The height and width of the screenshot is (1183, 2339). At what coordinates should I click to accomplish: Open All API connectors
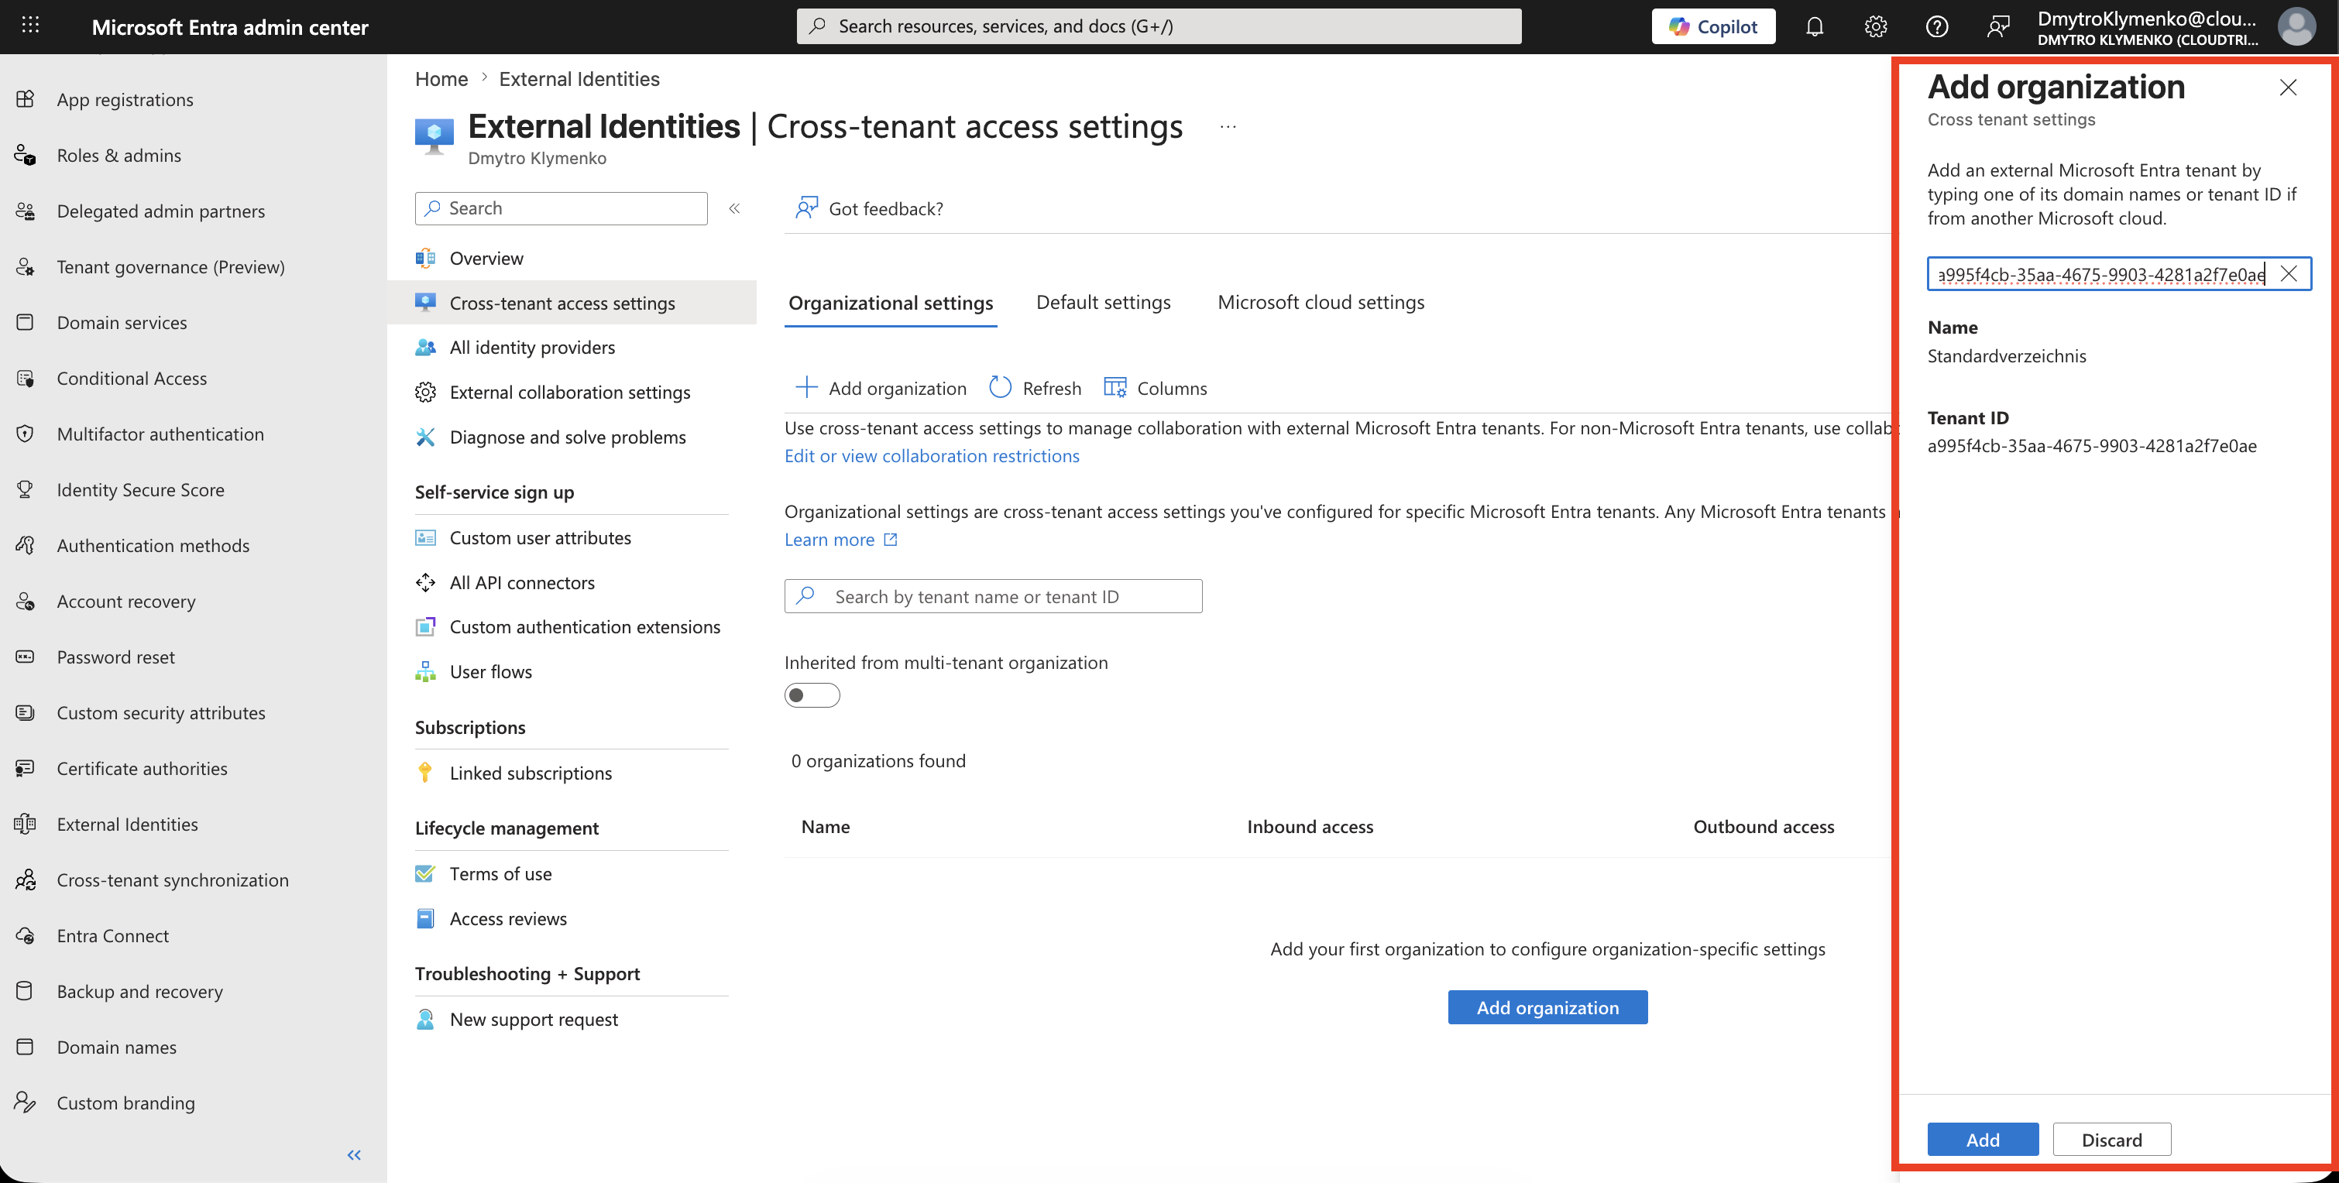(522, 582)
